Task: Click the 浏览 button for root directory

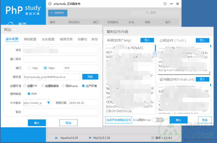Action: click(90, 77)
